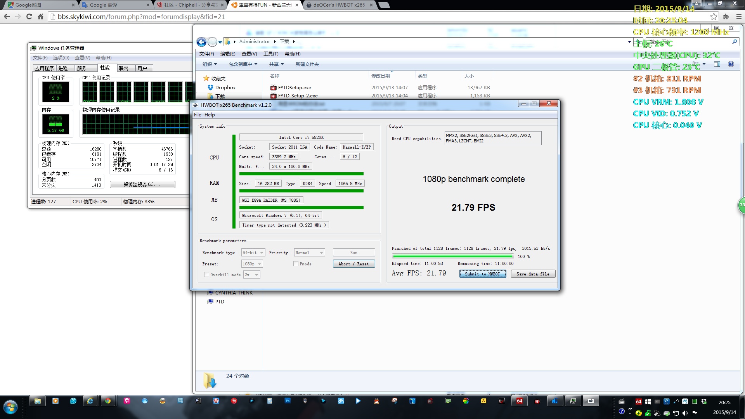Click the green benchmark progress bar
Image resolution: width=745 pixels, height=419 pixels.
tap(452, 256)
